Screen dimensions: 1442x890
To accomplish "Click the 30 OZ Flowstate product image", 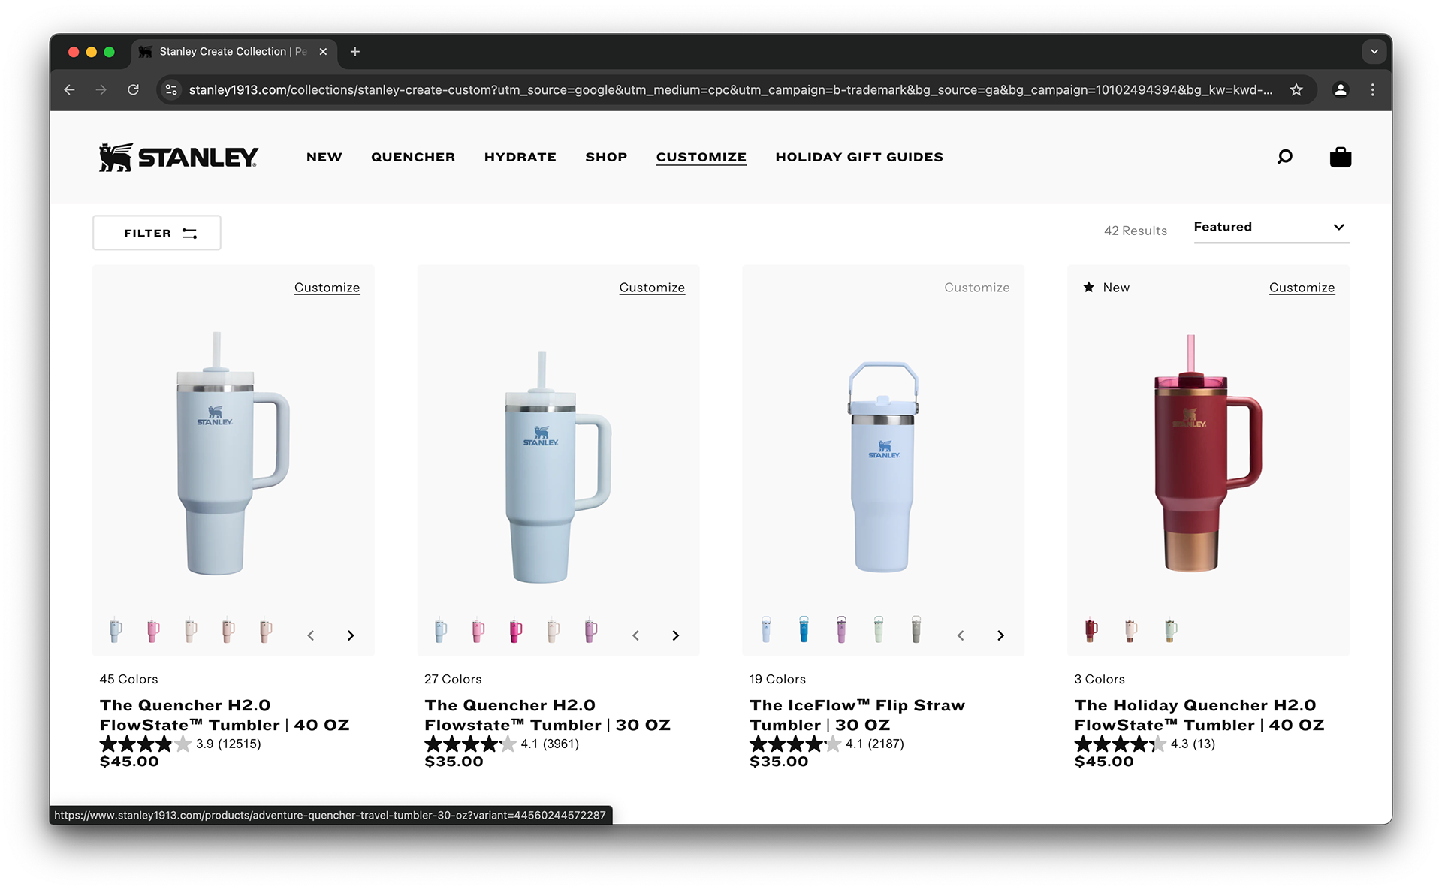I will (558, 467).
